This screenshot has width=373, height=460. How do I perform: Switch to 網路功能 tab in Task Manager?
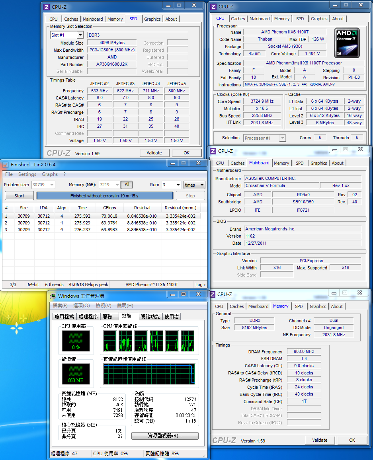(x=150, y=316)
